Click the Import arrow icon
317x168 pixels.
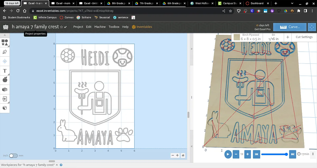click(5, 99)
